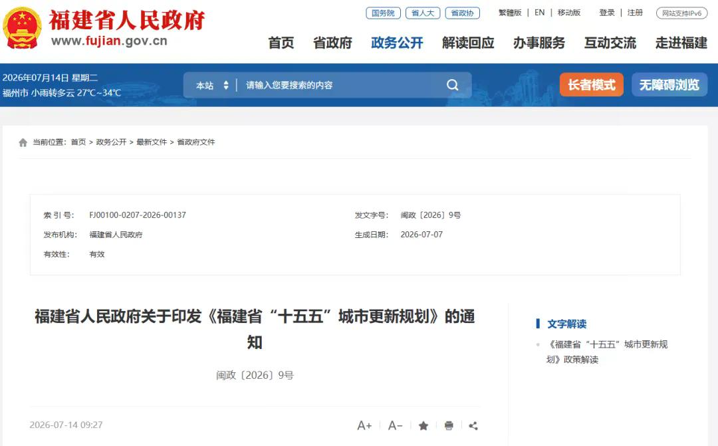Open the 解读回应 navigation tab
This screenshot has height=446, width=718.
coord(468,43)
